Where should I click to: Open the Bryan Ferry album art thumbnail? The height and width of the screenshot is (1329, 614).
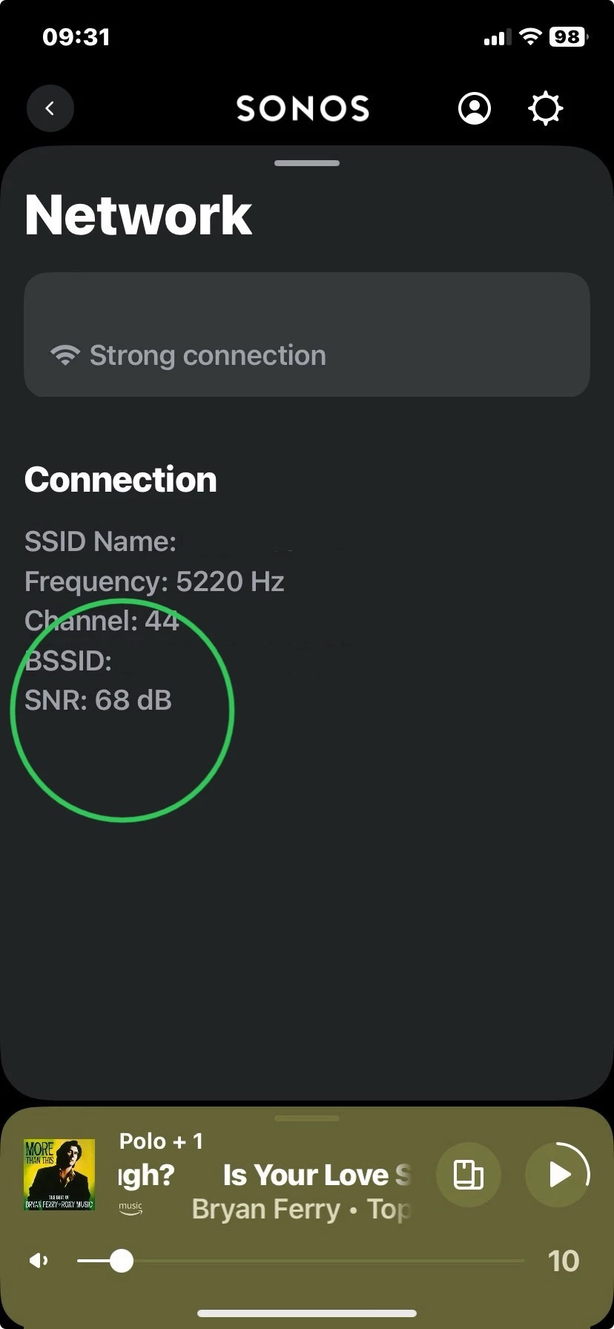tap(59, 1175)
